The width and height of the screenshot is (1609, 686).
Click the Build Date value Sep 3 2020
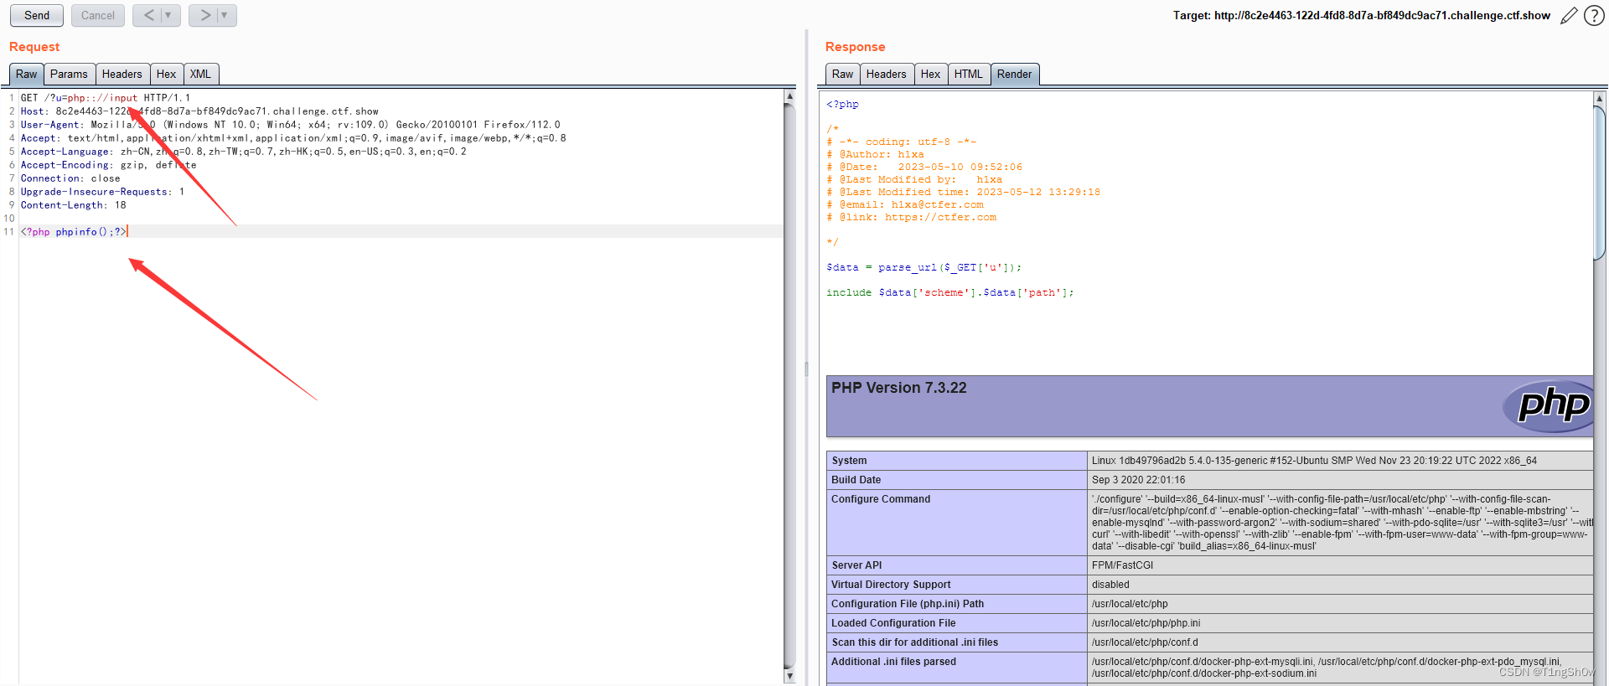[1139, 480]
